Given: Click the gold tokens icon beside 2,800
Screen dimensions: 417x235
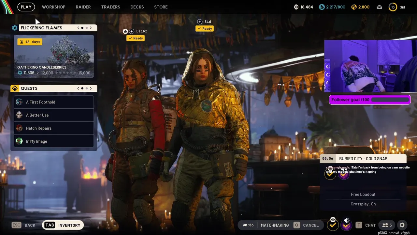Looking at the screenshot, I should tap(354, 7).
